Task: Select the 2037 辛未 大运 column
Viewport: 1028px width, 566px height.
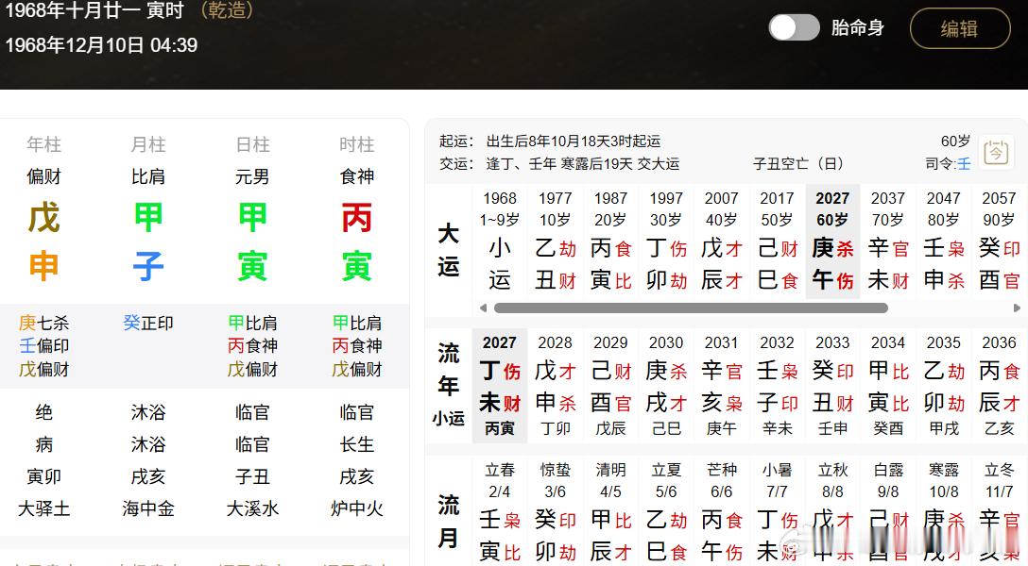Action: (888, 241)
